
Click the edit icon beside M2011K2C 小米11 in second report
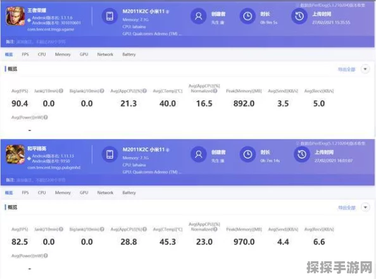pyautogui.click(x=167, y=150)
